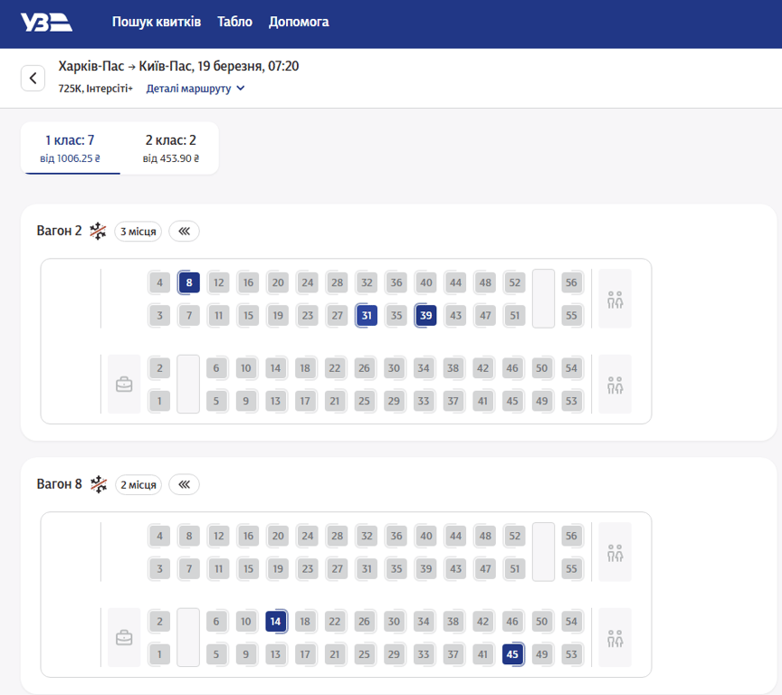Image resolution: width=782 pixels, height=695 pixels.
Task: Open the Допомога menu item
Action: 299,22
